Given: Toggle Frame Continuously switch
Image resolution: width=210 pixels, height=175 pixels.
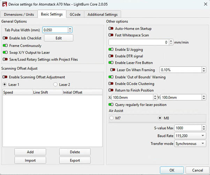Looking at the screenshot, I should [5, 45].
